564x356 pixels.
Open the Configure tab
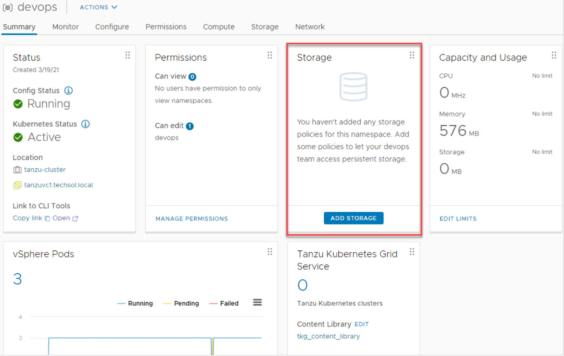112,27
